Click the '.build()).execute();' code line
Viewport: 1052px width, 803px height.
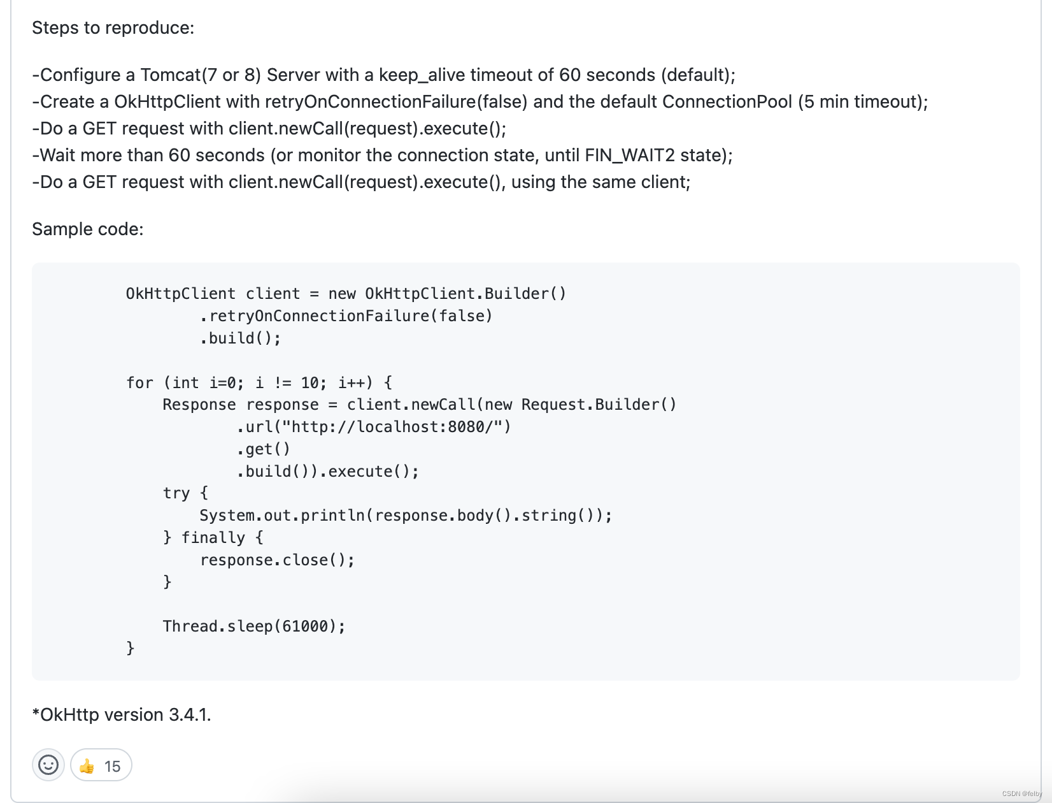[x=327, y=472]
